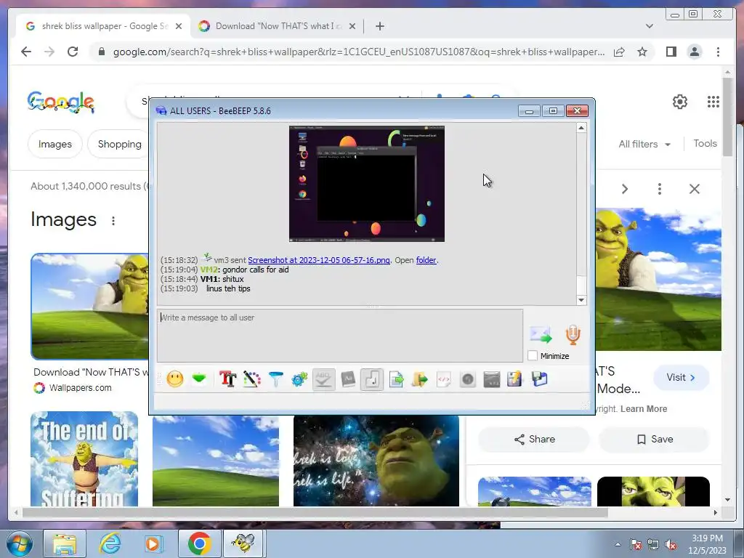Image resolution: width=744 pixels, height=558 pixels.
Task: Toggle the Chrome side panel icon
Action: coord(671,52)
